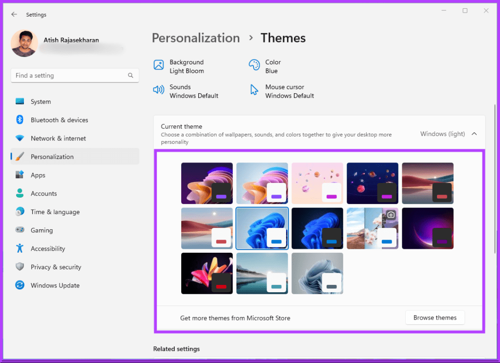Click the Browse themes button

click(435, 318)
